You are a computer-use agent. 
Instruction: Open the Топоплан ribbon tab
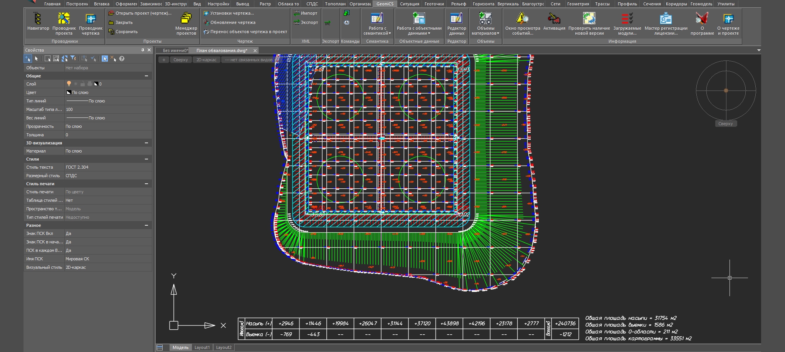click(335, 4)
